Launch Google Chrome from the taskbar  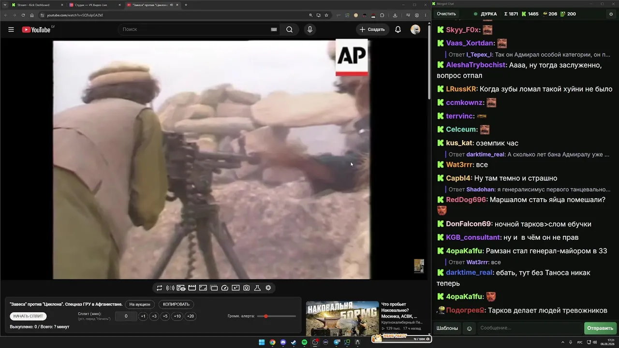(x=272, y=342)
